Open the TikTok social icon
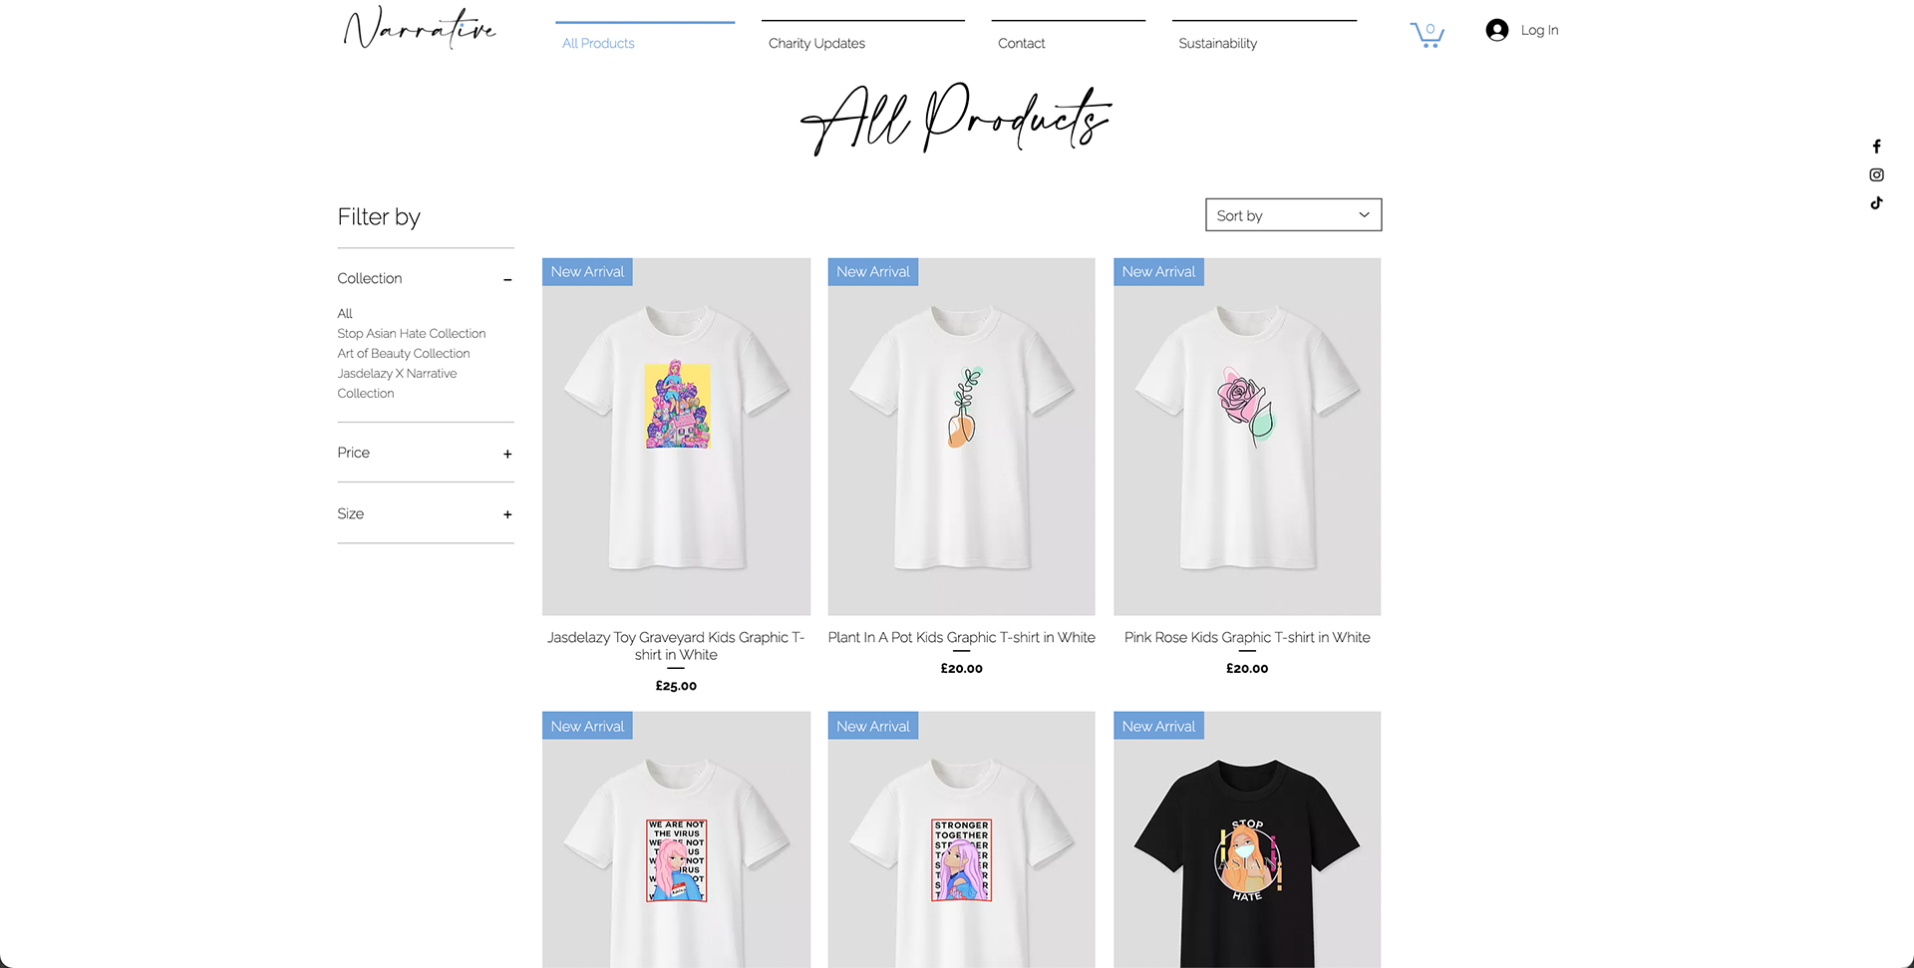Viewport: 1914px width, 968px height. point(1876,203)
